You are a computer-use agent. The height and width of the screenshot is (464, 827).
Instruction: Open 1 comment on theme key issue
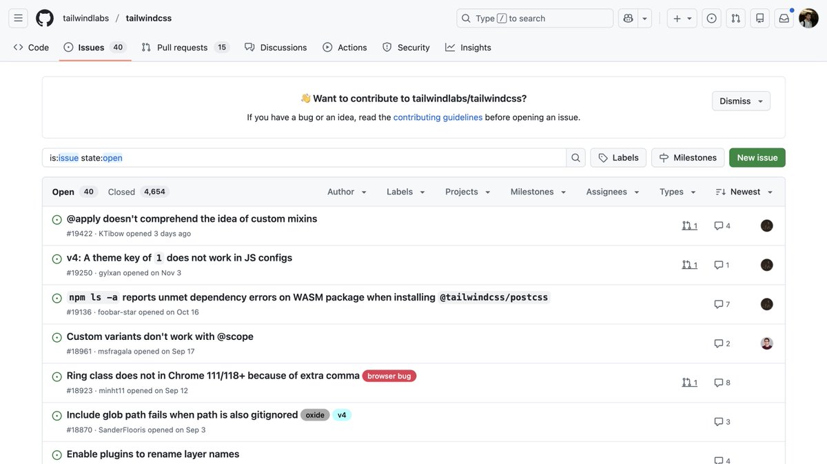point(722,265)
